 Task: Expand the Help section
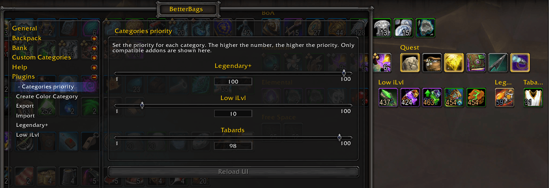coord(94,67)
